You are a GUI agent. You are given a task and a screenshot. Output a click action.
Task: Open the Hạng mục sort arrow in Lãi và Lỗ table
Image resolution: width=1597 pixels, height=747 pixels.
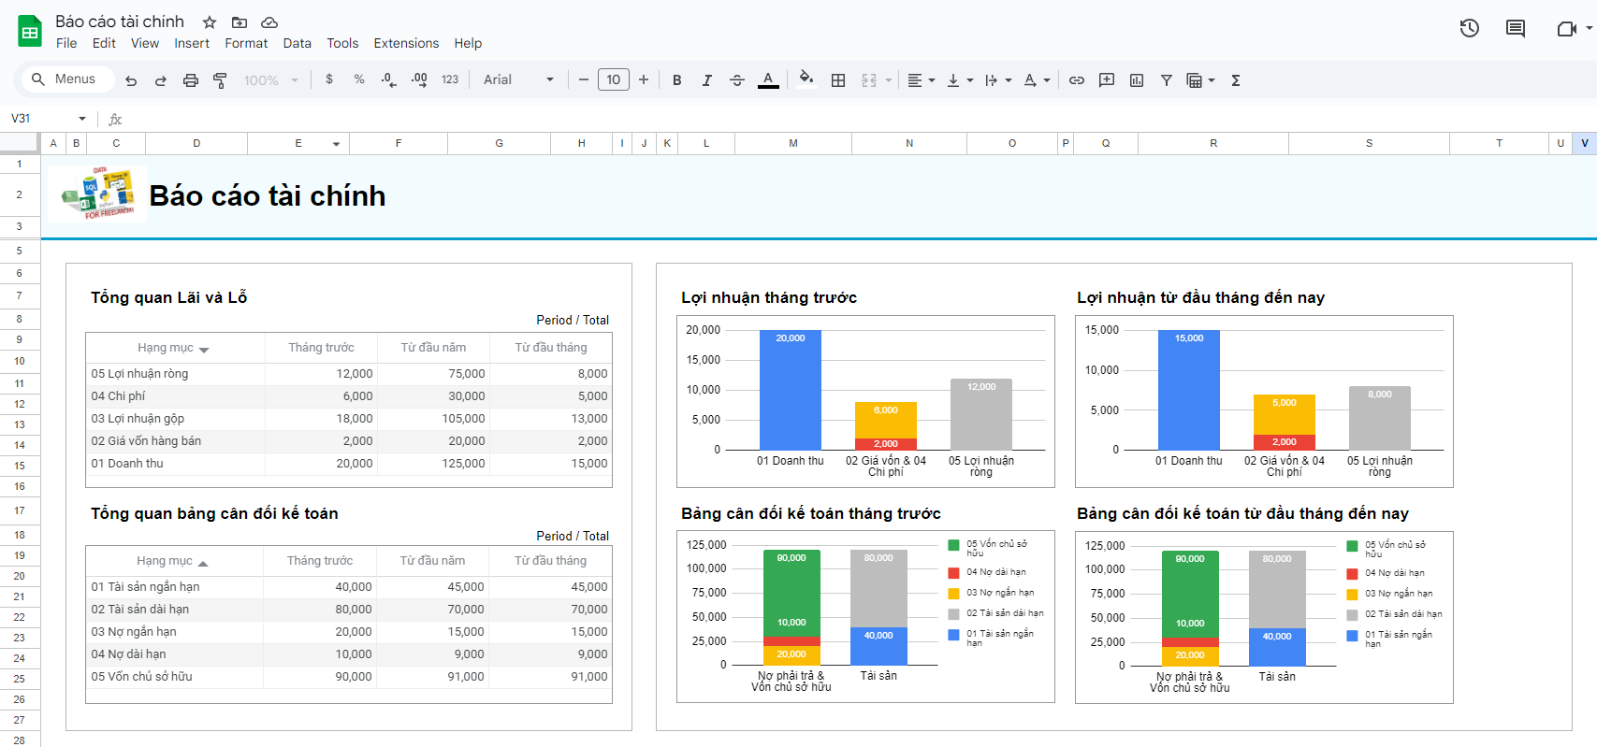(x=204, y=349)
